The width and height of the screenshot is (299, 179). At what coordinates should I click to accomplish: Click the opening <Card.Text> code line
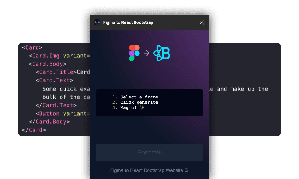pos(54,80)
